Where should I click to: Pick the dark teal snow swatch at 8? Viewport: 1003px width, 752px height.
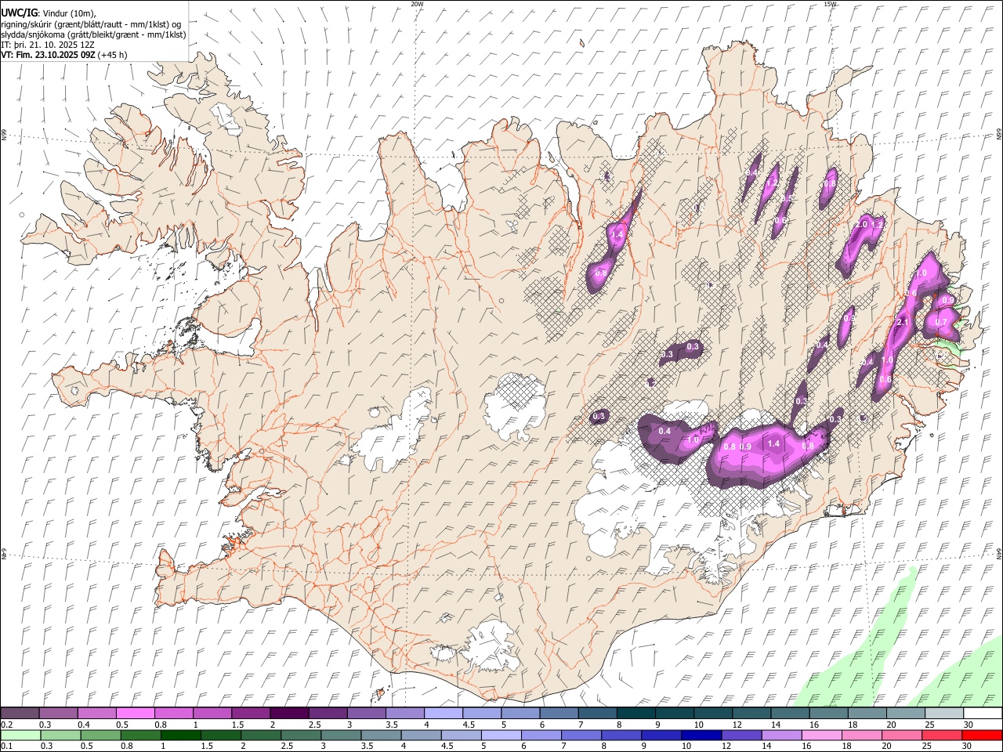636,714
